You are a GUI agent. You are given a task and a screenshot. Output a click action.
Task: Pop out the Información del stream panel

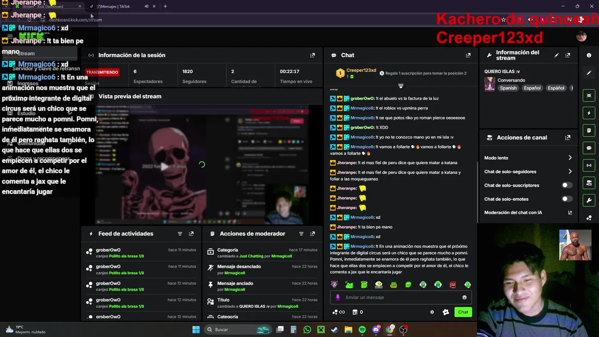point(568,55)
